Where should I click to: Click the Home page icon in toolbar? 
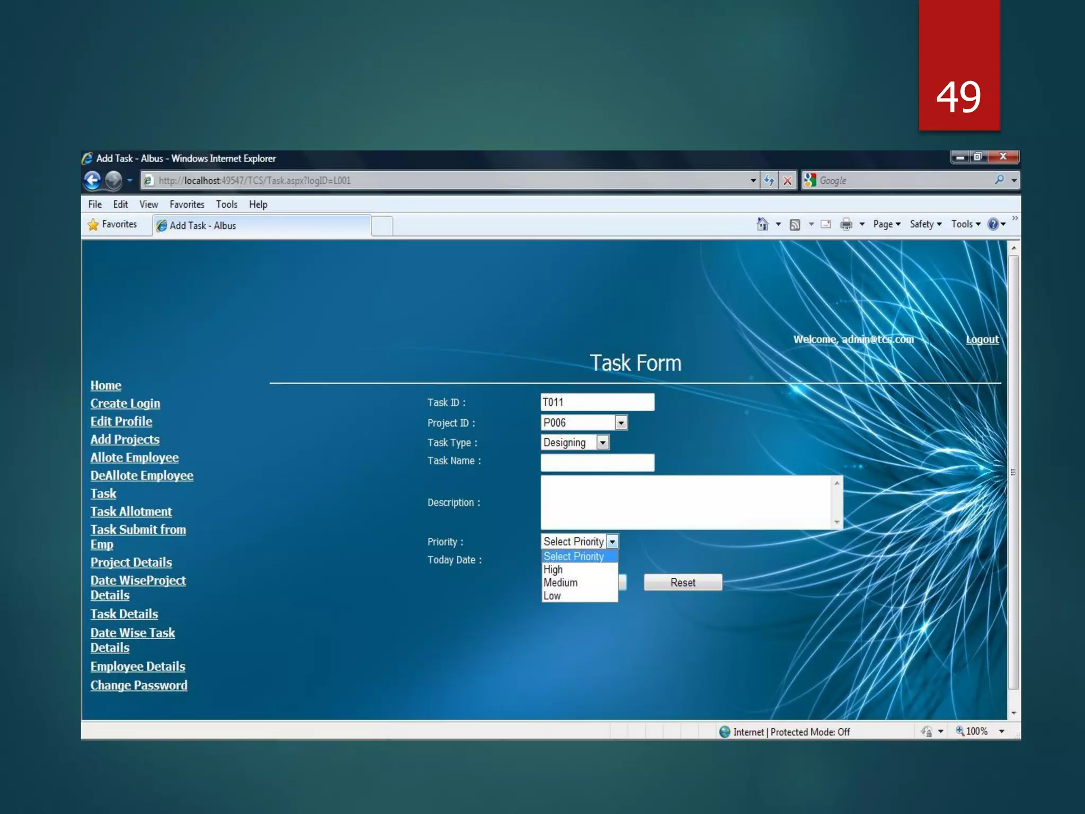pos(762,224)
